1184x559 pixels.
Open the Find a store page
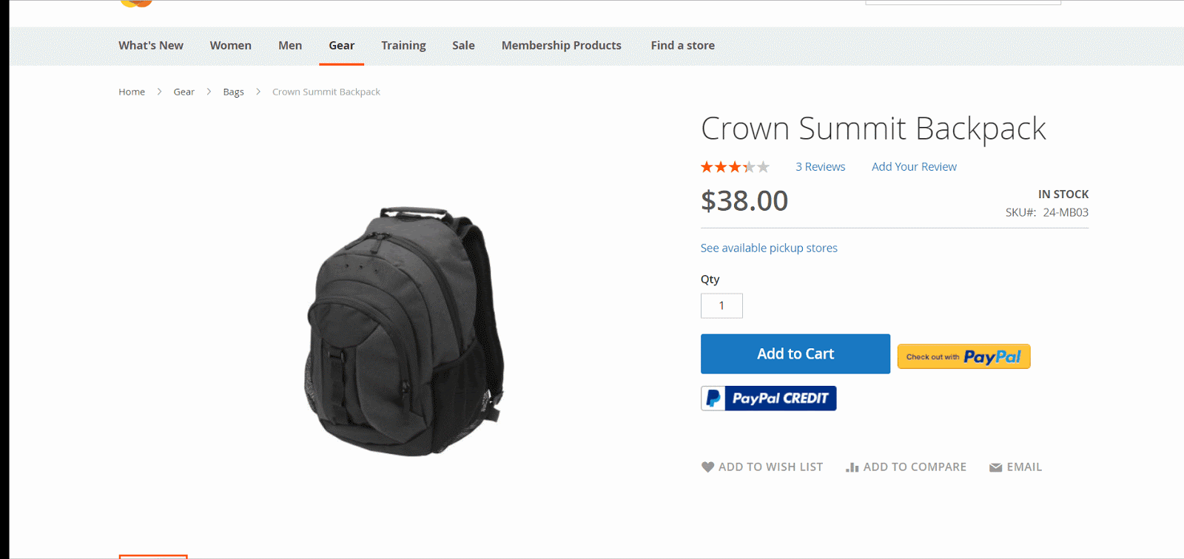point(682,46)
